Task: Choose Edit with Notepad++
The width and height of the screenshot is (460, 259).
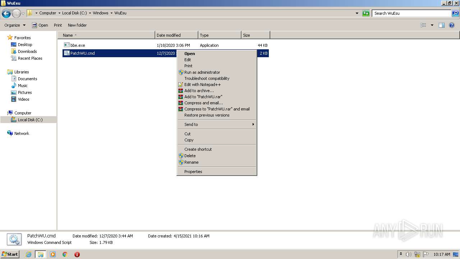Action: click(217, 85)
